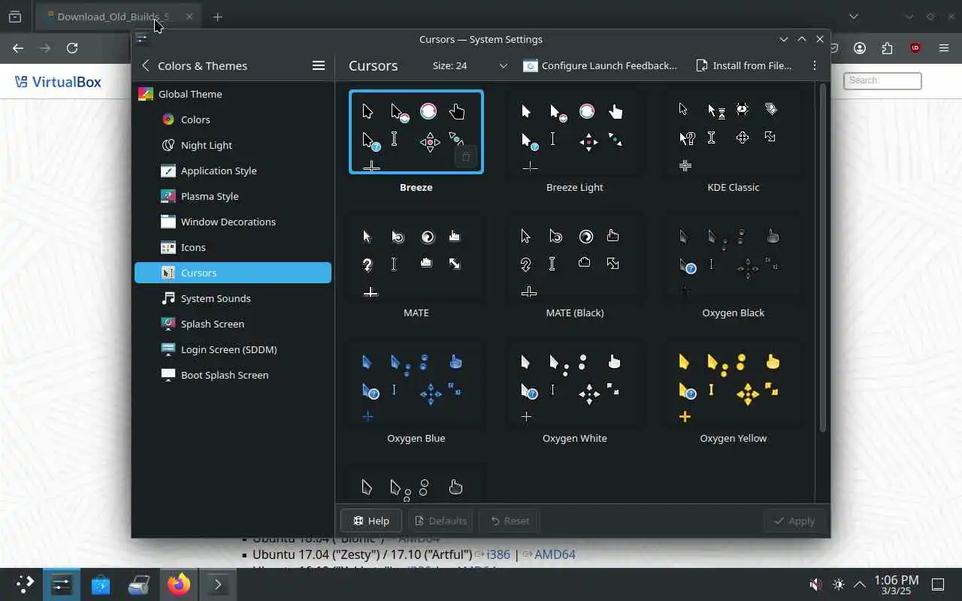Reload the page in Firefox
962x601 pixels.
coord(72,48)
